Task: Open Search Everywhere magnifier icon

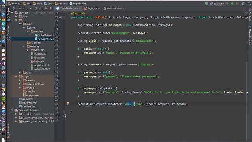Action: pyautogui.click(x=249, y=4)
